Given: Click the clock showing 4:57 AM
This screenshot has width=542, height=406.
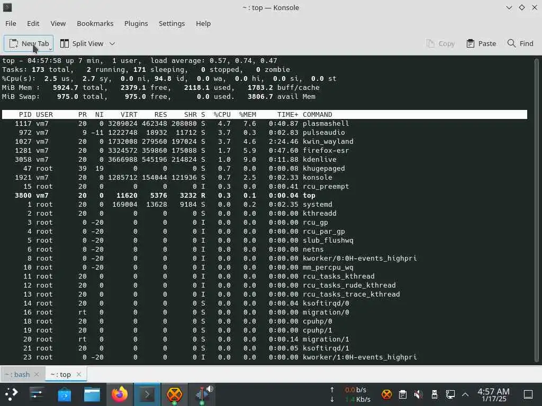Looking at the screenshot, I should (x=494, y=394).
